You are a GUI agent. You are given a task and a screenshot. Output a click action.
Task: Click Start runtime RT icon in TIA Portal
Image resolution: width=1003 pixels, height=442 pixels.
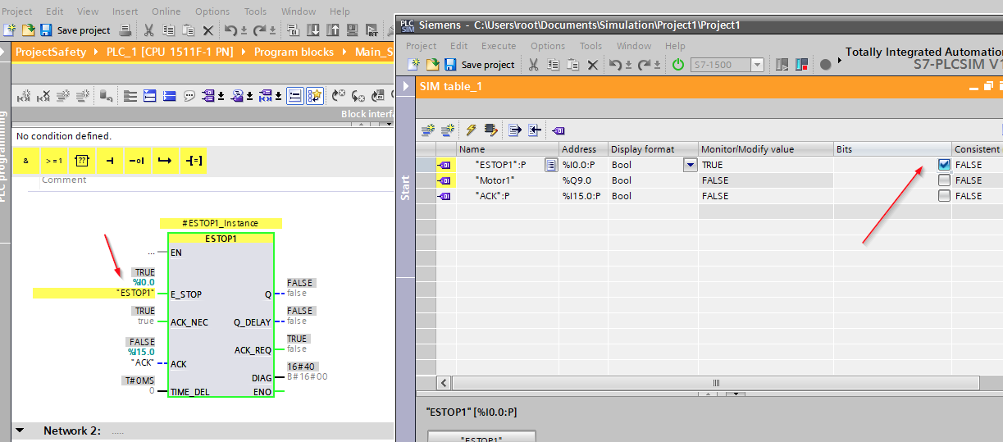coord(372,30)
